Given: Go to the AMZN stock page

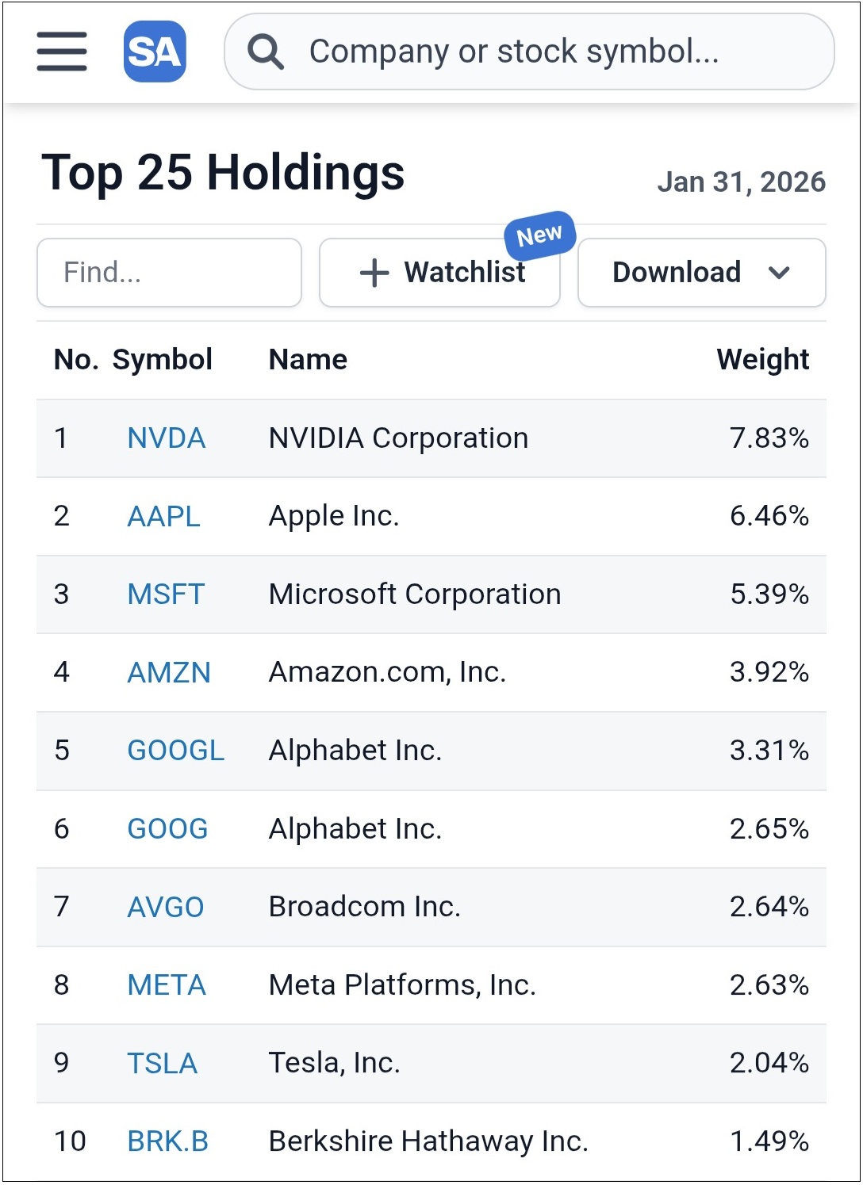Looking at the screenshot, I should pyautogui.click(x=169, y=672).
